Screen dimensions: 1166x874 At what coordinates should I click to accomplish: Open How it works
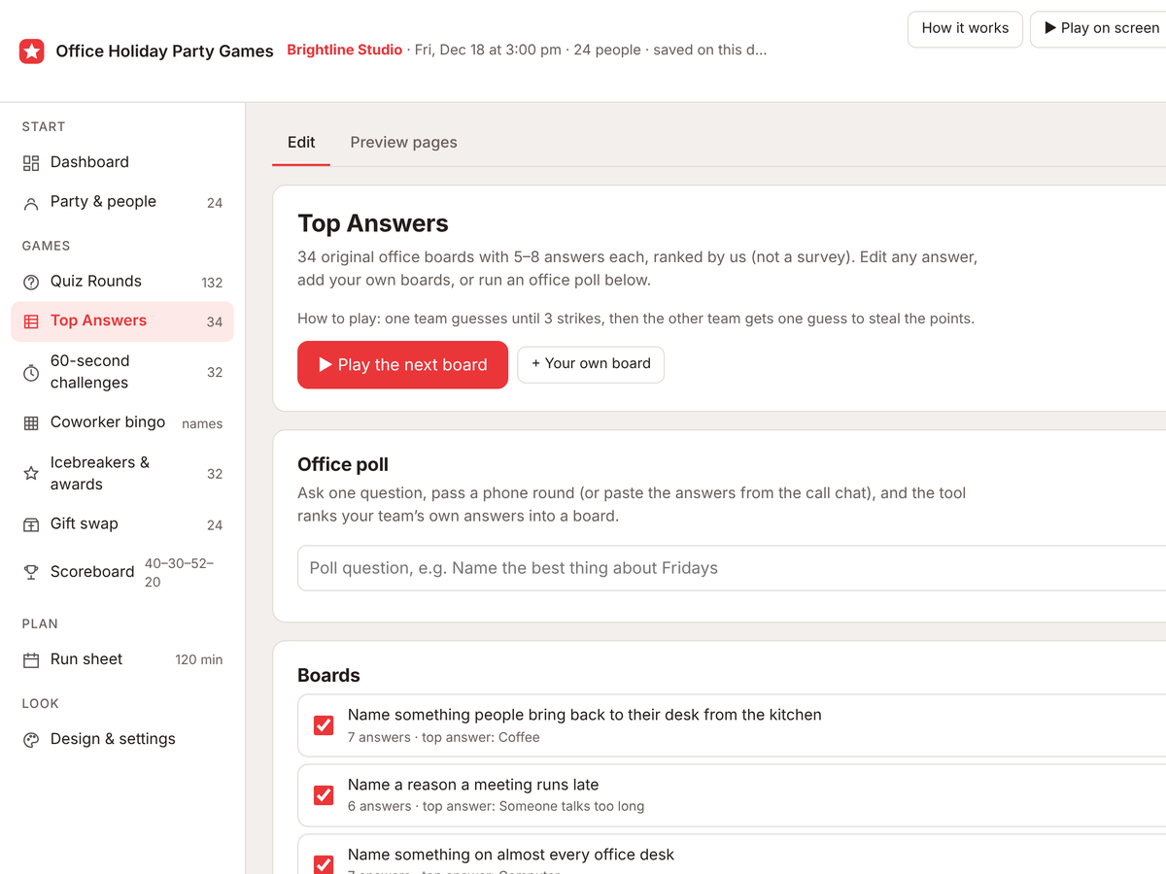(x=965, y=28)
